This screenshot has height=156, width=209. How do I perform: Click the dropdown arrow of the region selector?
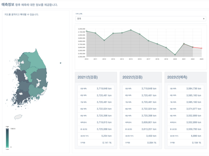pyautogui.click(x=204, y=19)
